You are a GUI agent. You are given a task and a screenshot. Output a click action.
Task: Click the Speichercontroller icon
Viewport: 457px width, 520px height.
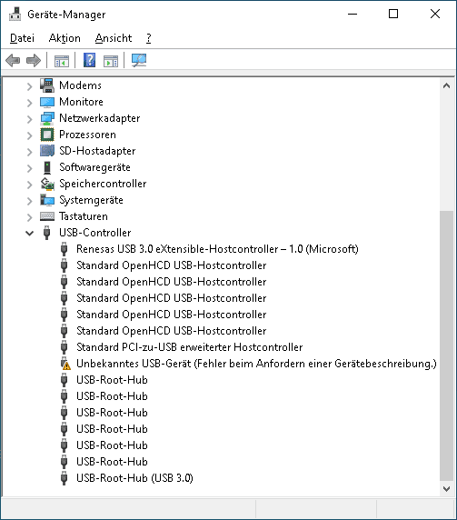tap(47, 184)
